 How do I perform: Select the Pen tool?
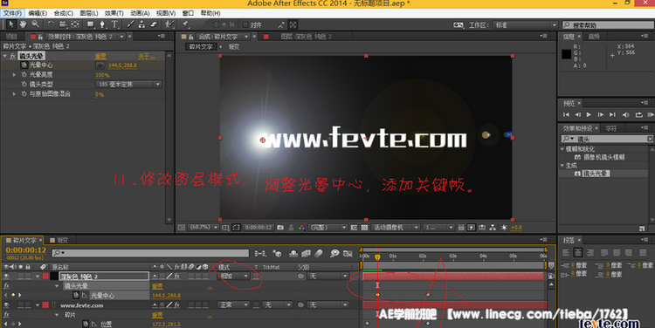pyautogui.click(x=102, y=24)
